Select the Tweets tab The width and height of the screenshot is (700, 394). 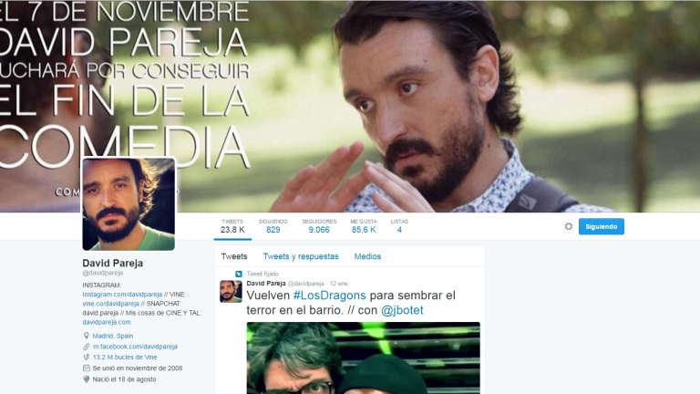point(233,257)
